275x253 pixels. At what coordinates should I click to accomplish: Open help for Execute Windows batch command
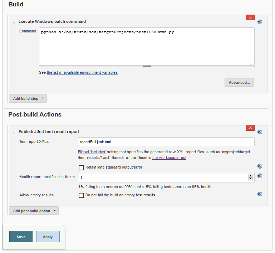point(260,22)
